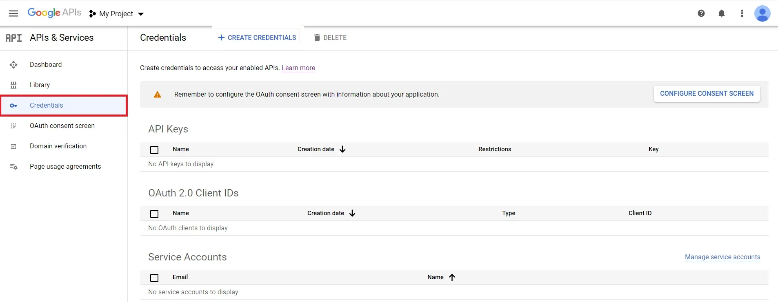Click Service Accounts Name column header
Image resolution: width=778 pixels, height=302 pixels.
[435, 277]
